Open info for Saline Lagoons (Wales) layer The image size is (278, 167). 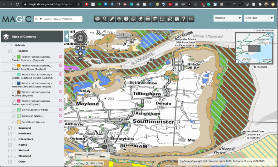pos(61,109)
